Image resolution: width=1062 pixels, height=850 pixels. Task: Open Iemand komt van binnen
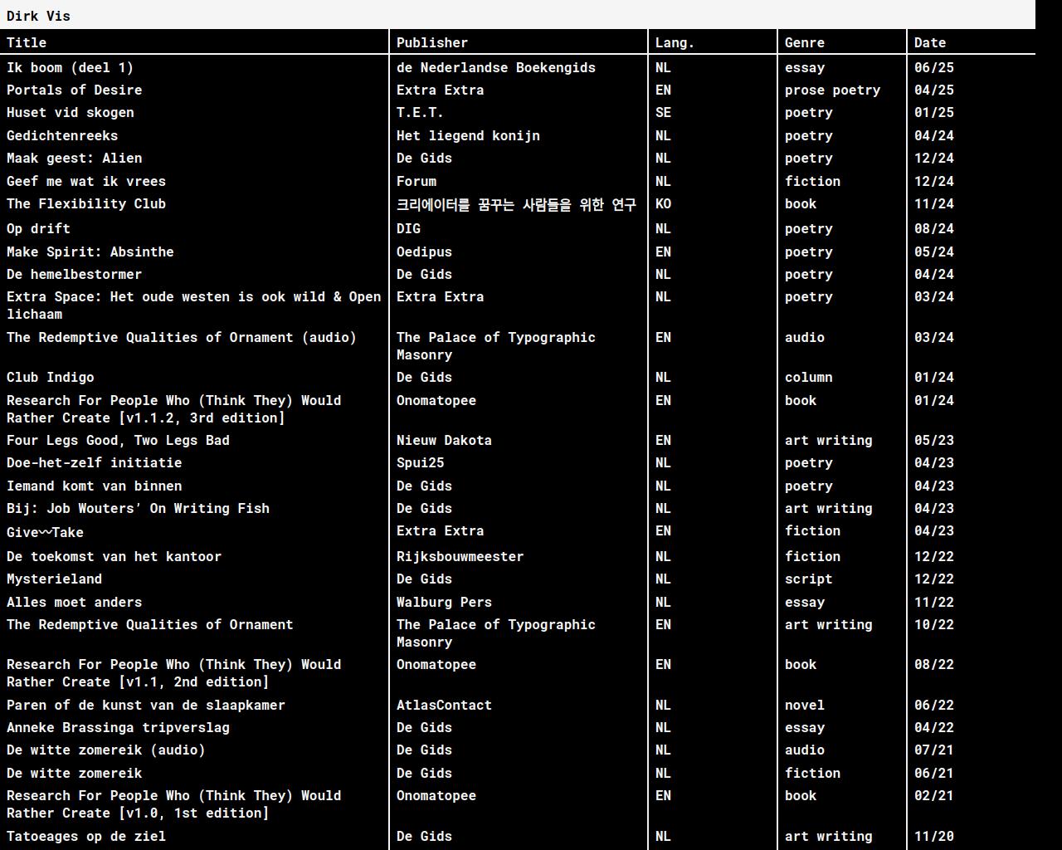(x=94, y=486)
